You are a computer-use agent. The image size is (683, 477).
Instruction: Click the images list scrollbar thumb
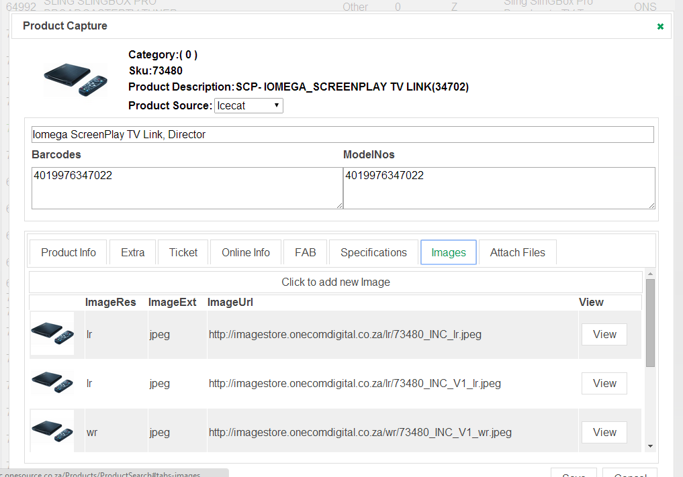(x=650, y=323)
